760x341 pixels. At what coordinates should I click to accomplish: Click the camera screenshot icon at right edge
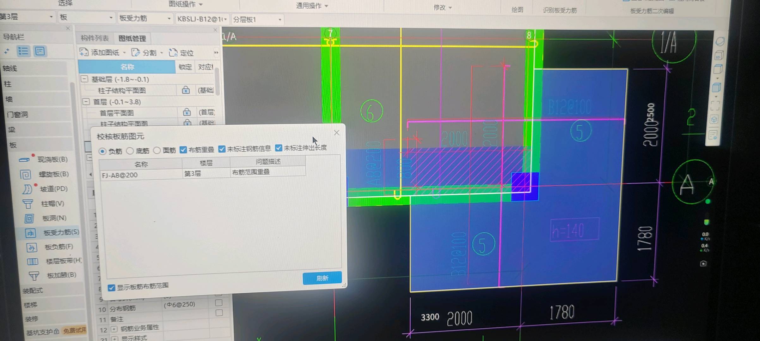[x=703, y=263]
